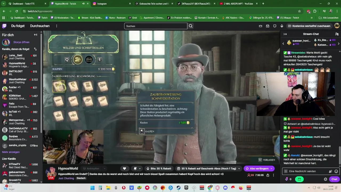Viewport: 341px width, 192px height.
Task: Open the more options below the stream
Action: tap(273, 175)
